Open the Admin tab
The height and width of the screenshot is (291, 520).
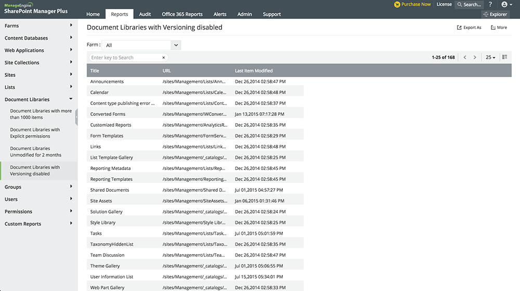coord(244,14)
